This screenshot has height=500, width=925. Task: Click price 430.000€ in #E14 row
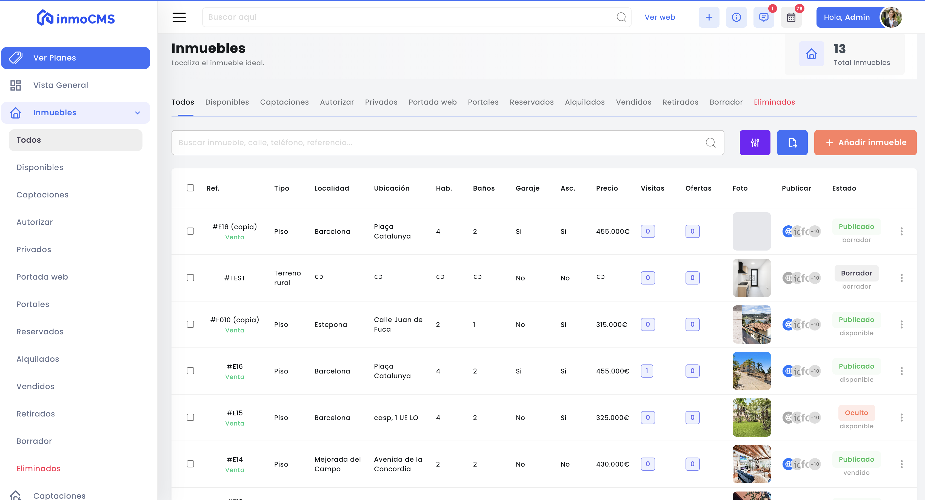[x=613, y=464]
